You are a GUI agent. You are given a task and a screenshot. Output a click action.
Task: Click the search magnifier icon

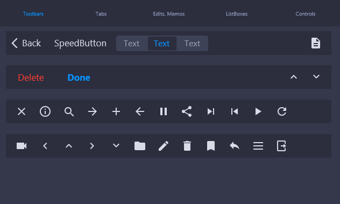pos(69,112)
